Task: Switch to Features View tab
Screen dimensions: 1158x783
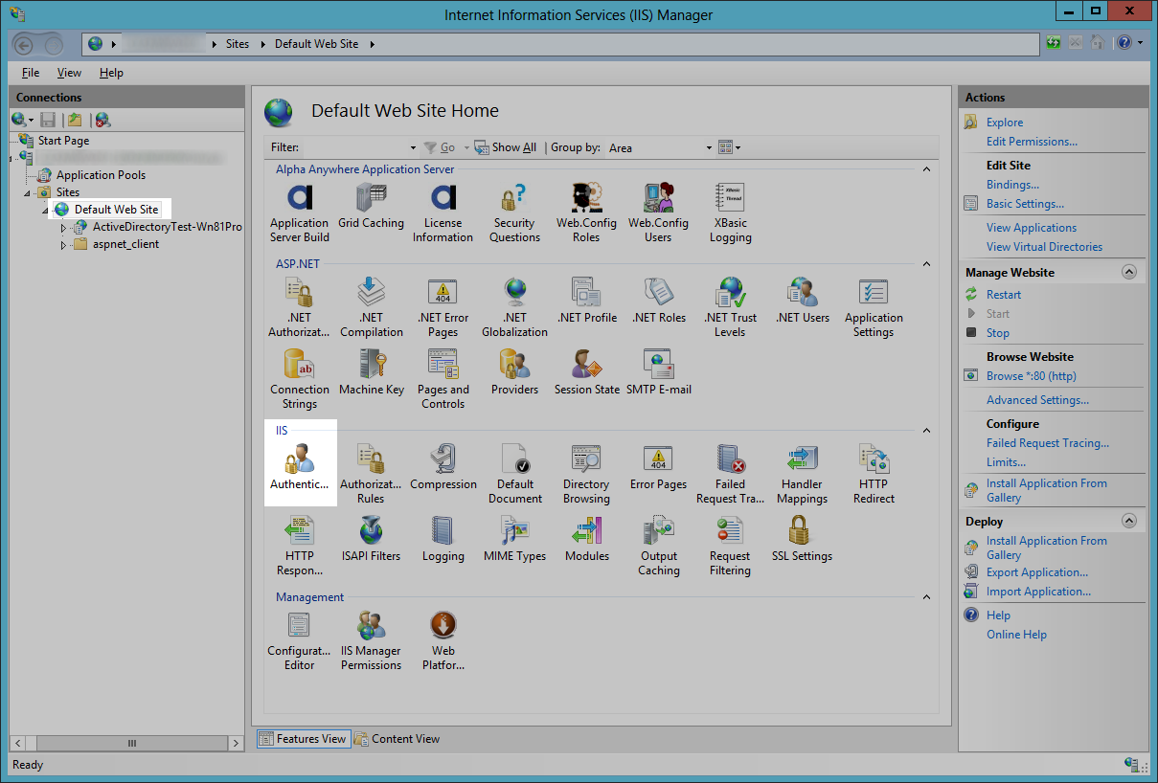Action: pyautogui.click(x=303, y=739)
